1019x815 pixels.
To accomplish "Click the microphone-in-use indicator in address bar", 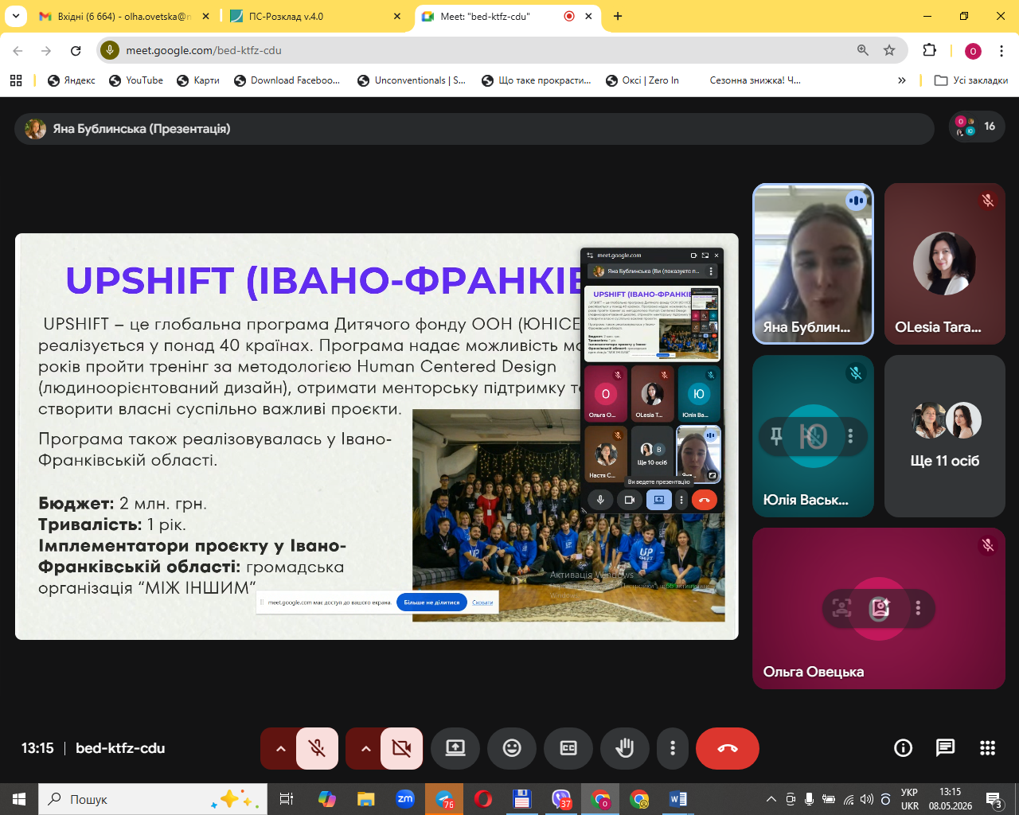I will 110,50.
